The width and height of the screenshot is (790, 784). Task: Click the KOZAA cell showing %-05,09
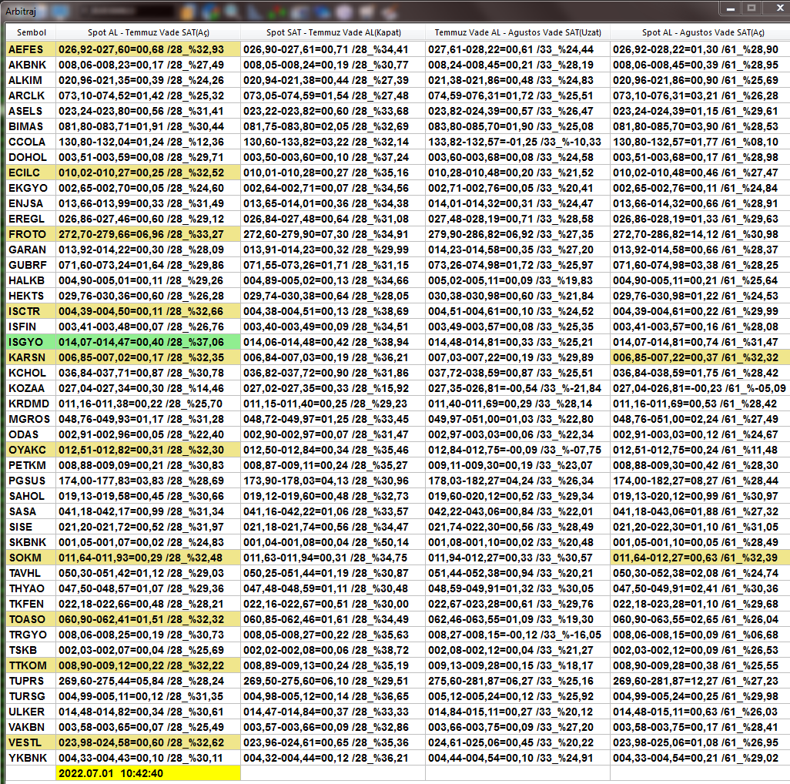pos(701,388)
